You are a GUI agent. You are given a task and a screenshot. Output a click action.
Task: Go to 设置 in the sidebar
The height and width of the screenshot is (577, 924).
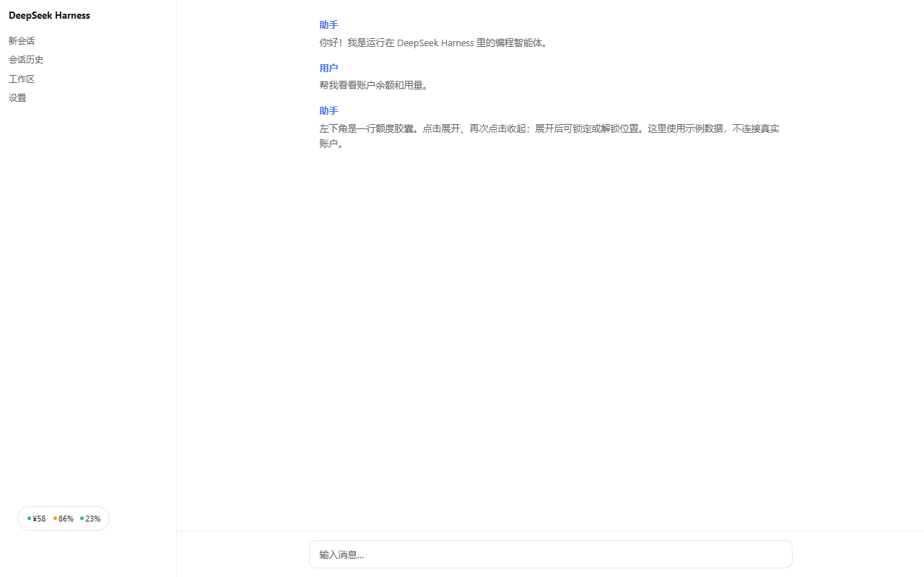point(17,98)
